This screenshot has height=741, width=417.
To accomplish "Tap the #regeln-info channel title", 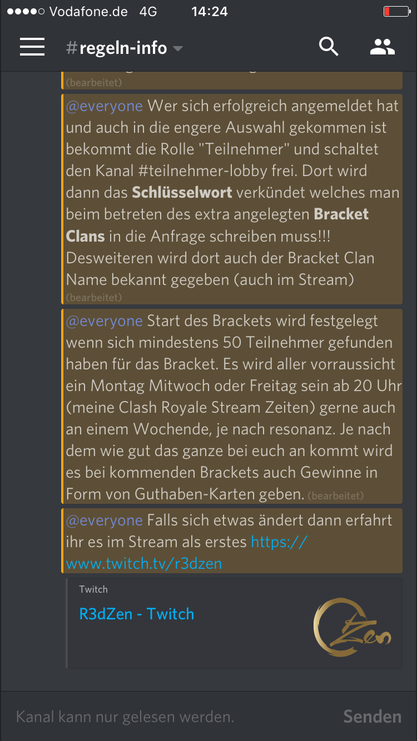I will (116, 48).
